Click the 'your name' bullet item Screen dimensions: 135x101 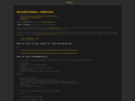[x=24, y=63]
